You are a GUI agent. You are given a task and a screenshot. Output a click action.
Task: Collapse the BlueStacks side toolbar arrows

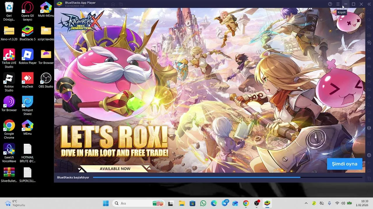369,4
